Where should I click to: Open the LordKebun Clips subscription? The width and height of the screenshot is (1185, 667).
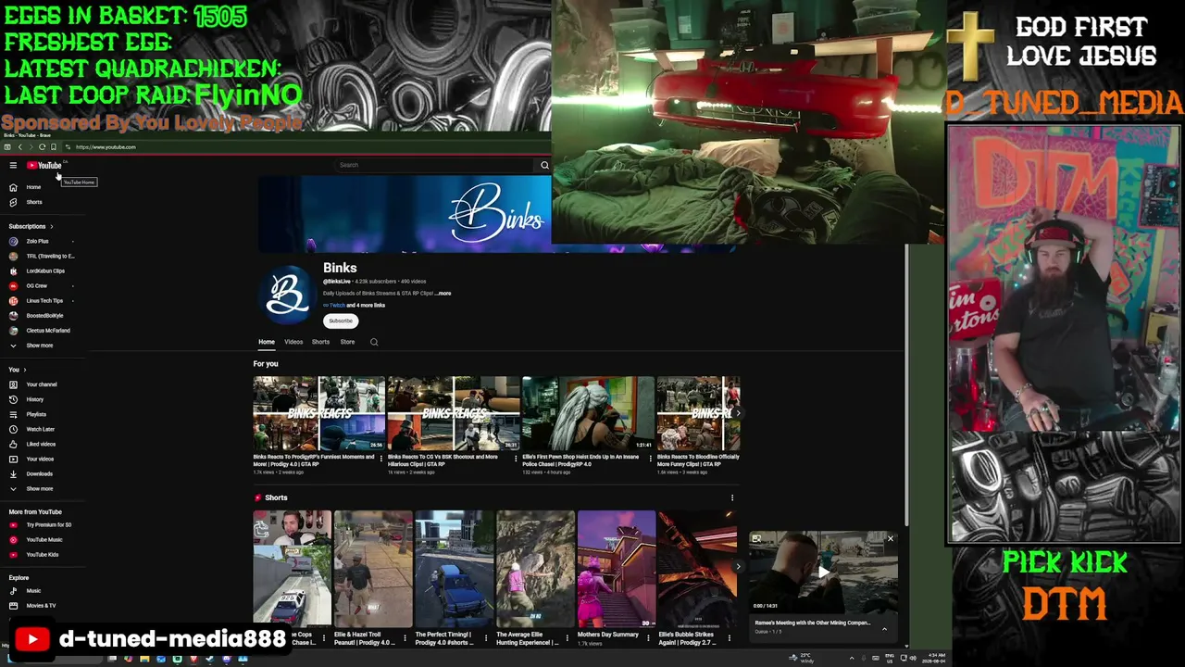pos(44,271)
